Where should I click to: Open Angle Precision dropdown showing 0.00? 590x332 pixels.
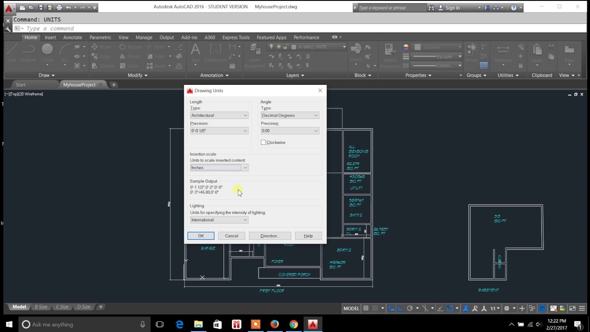point(289,131)
